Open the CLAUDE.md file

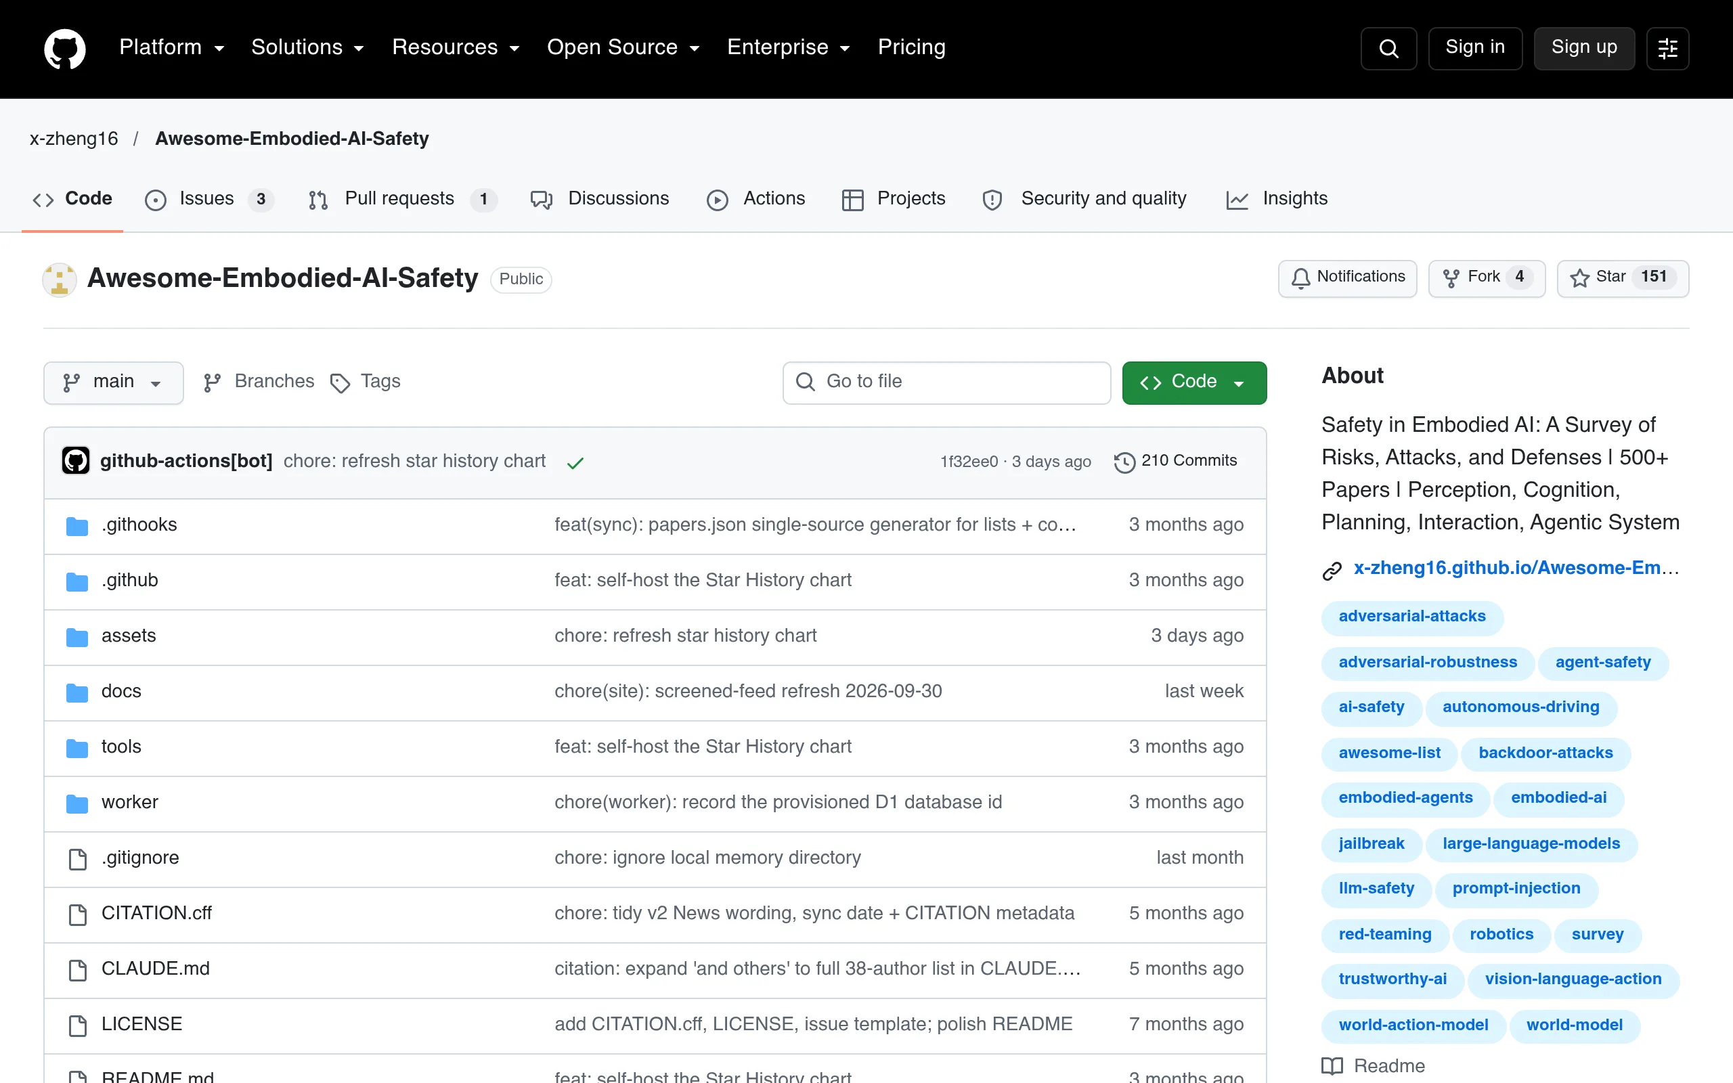156,969
